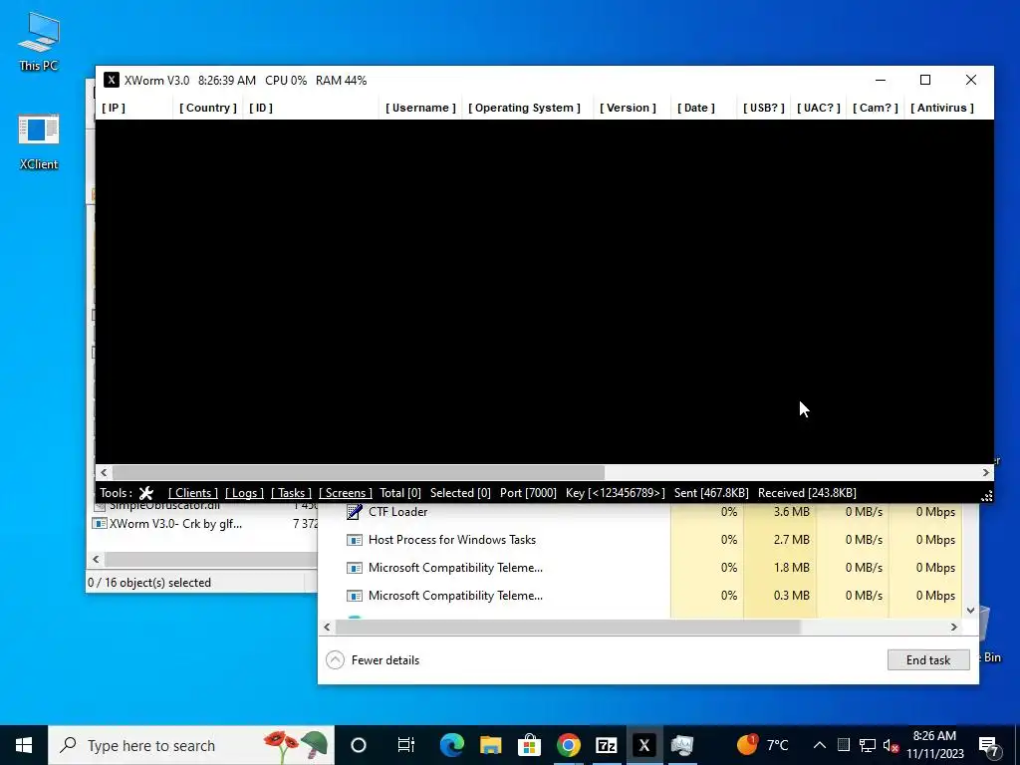Open the Windows Start menu
The image size is (1020, 765).
click(24, 745)
